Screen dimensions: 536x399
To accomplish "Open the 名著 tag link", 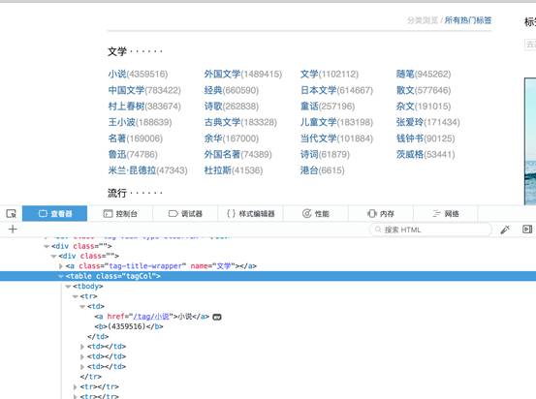I will pos(117,138).
